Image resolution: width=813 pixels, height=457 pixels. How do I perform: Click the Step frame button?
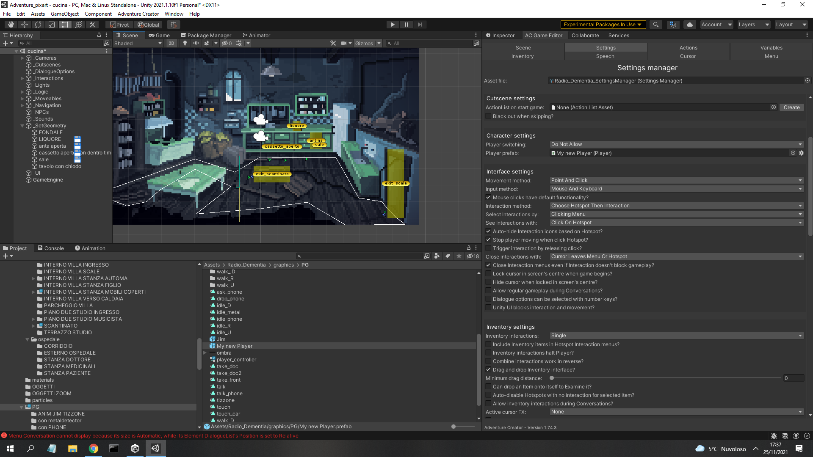420,25
